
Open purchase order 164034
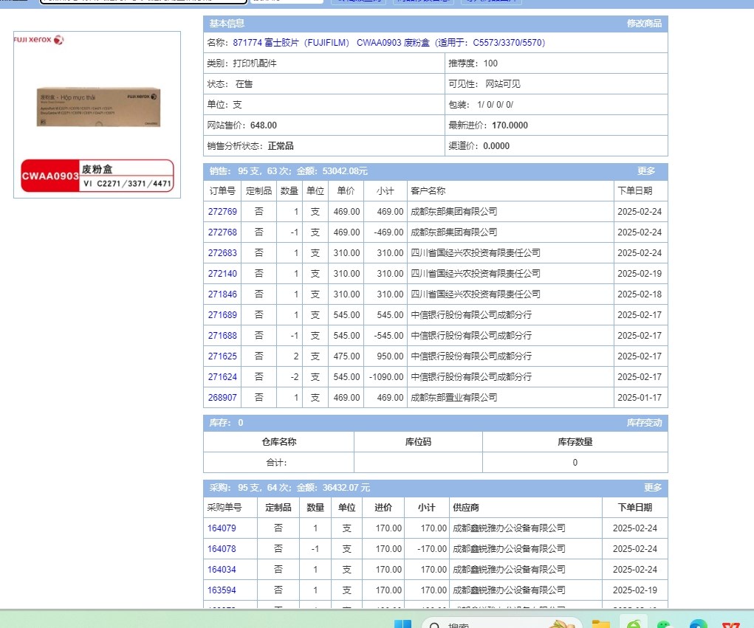pos(222,570)
